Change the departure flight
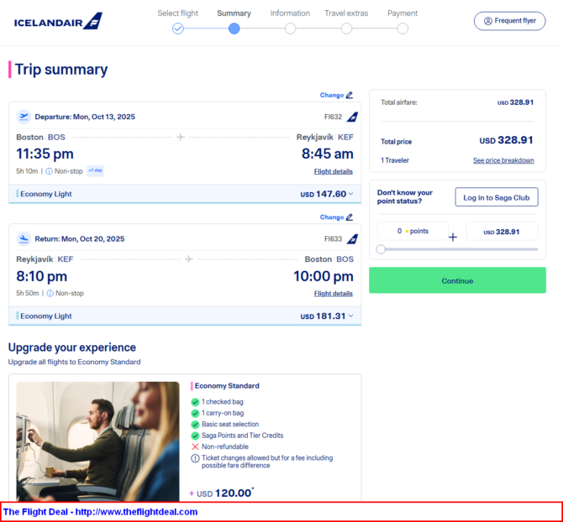The image size is (563, 522). pos(336,95)
